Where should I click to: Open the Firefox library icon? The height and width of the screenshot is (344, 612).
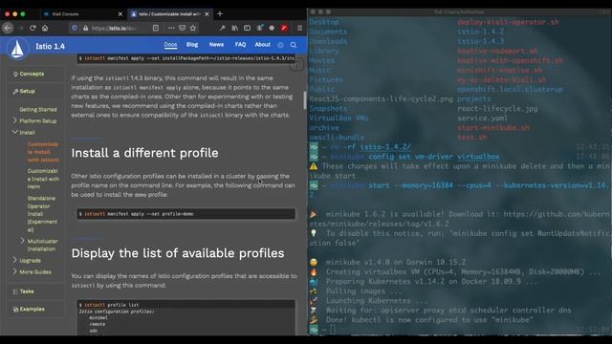pos(234,28)
